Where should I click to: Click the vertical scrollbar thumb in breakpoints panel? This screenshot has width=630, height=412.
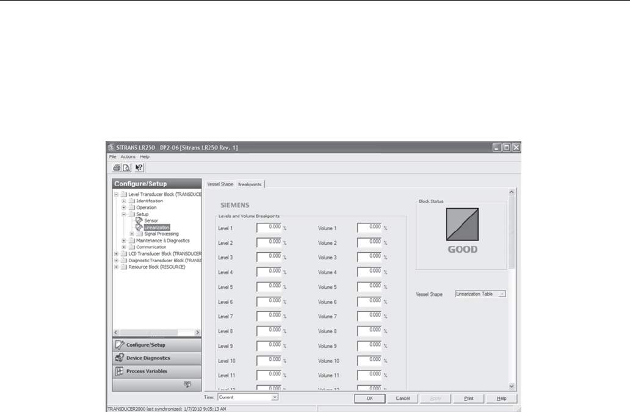512,232
